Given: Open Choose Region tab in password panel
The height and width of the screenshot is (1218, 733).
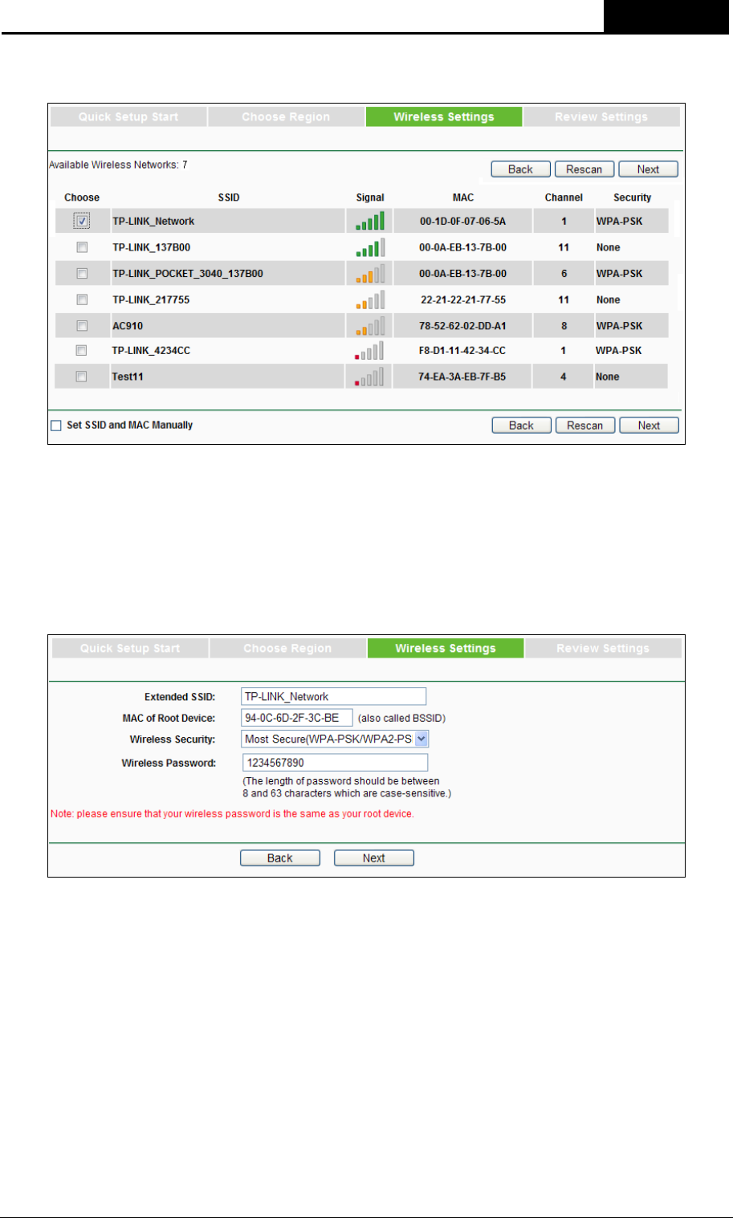Looking at the screenshot, I should click(287, 649).
